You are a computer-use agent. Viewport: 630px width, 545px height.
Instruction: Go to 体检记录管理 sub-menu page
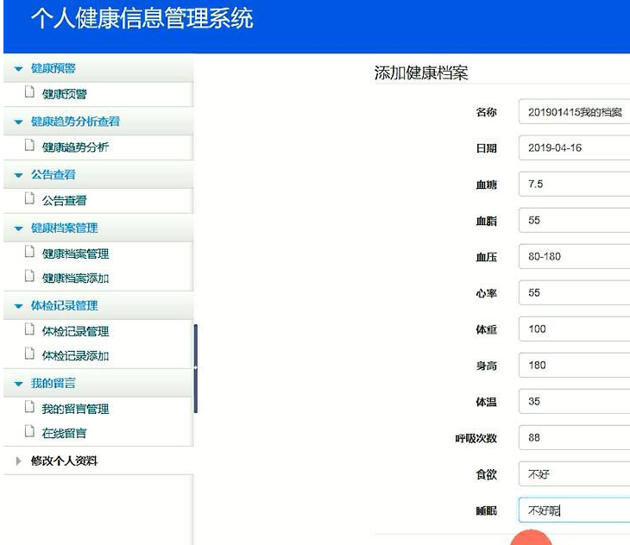tap(75, 331)
